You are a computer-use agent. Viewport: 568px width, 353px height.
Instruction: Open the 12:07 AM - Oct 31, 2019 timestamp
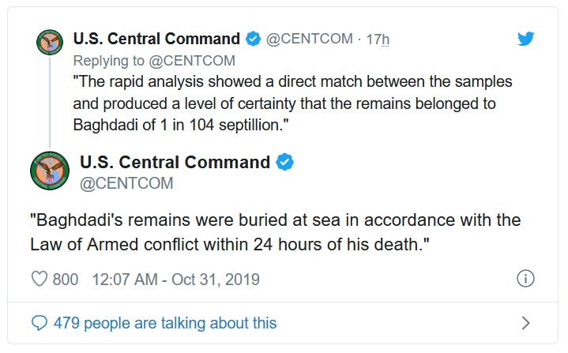click(x=175, y=280)
